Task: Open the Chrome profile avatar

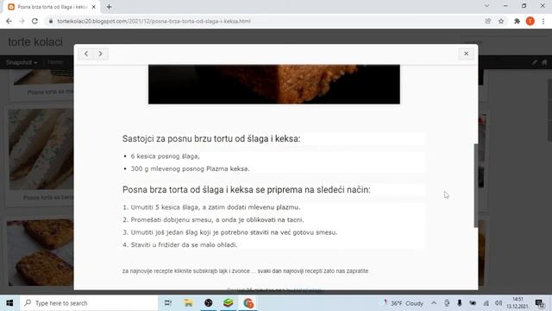Action: pyautogui.click(x=530, y=21)
